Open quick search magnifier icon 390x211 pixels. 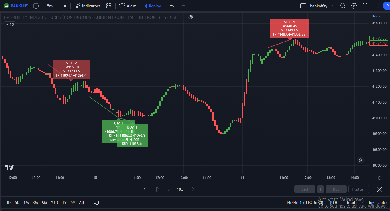(343, 6)
